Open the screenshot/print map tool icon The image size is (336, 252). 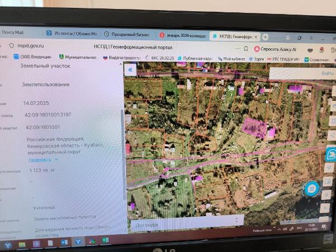(328, 182)
